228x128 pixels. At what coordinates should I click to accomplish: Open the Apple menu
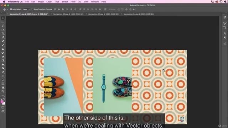coord(4,1)
